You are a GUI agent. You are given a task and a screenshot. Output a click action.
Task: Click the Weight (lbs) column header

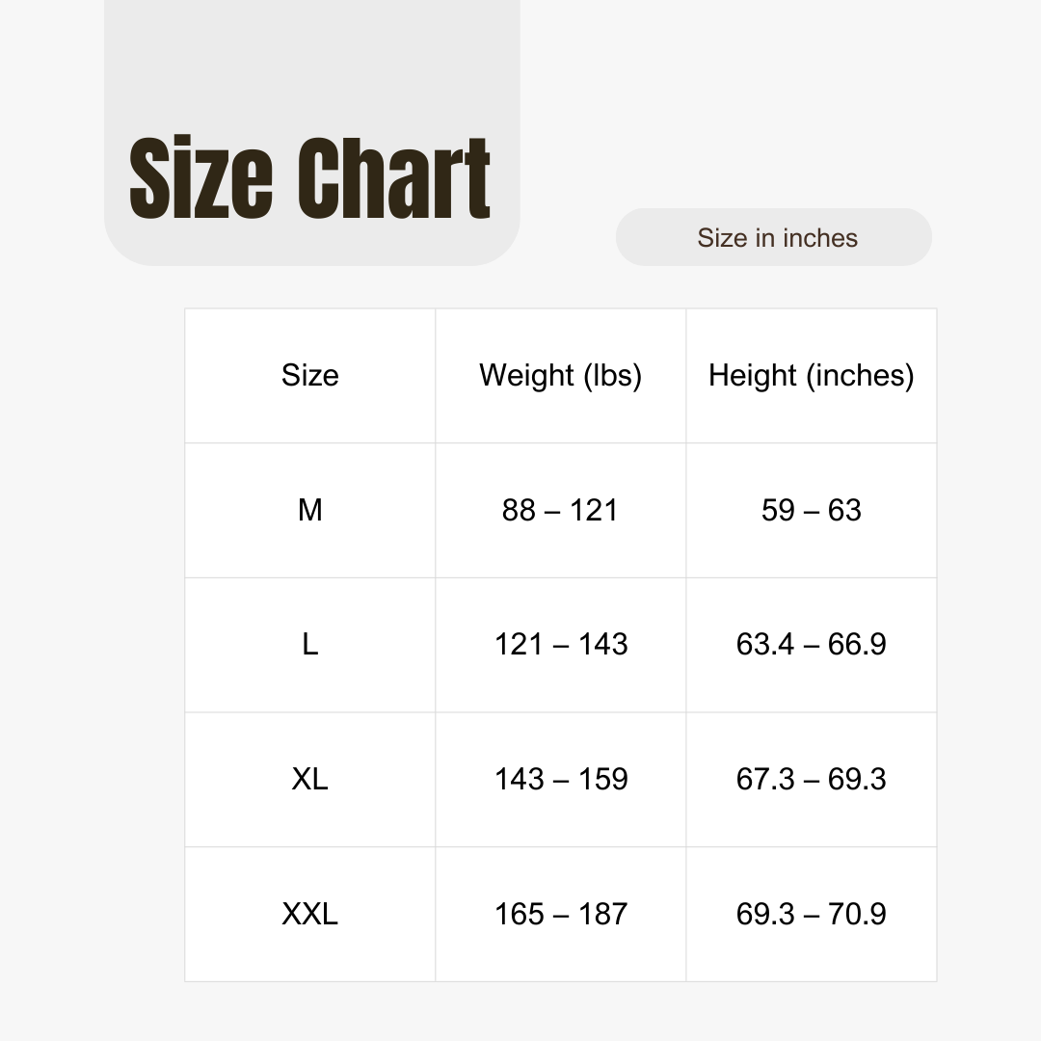click(560, 376)
